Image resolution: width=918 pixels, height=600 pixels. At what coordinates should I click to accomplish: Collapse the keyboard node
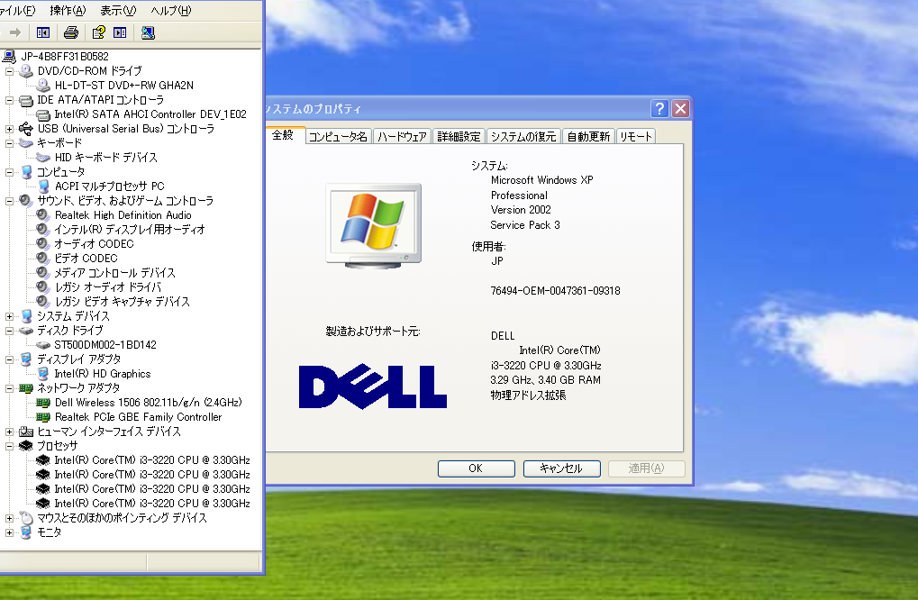[9, 143]
